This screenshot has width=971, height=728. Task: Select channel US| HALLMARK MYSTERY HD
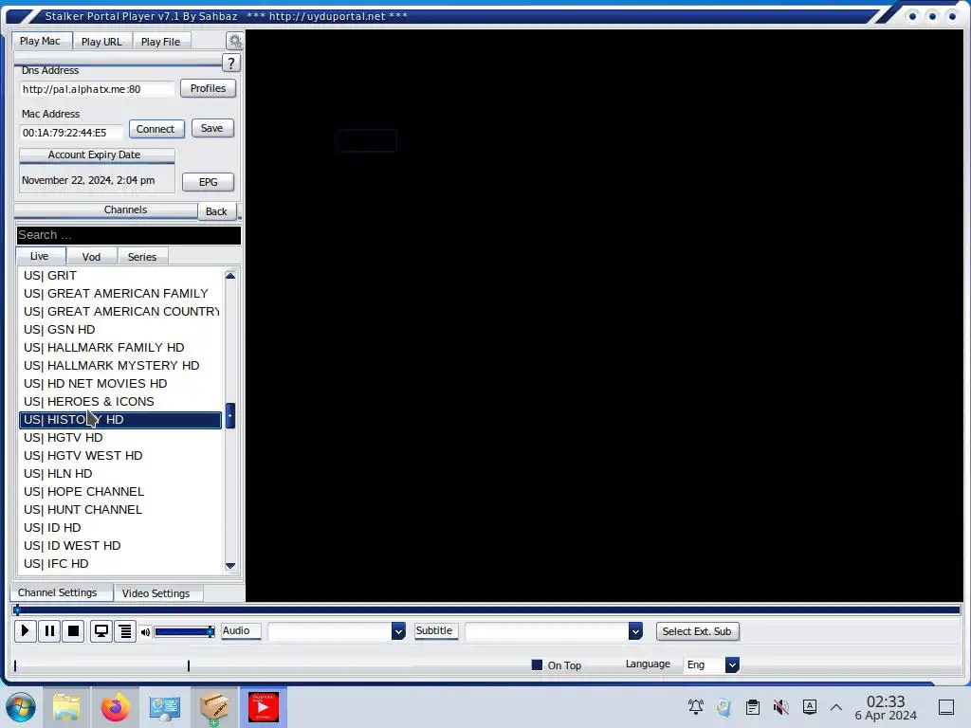(x=120, y=365)
